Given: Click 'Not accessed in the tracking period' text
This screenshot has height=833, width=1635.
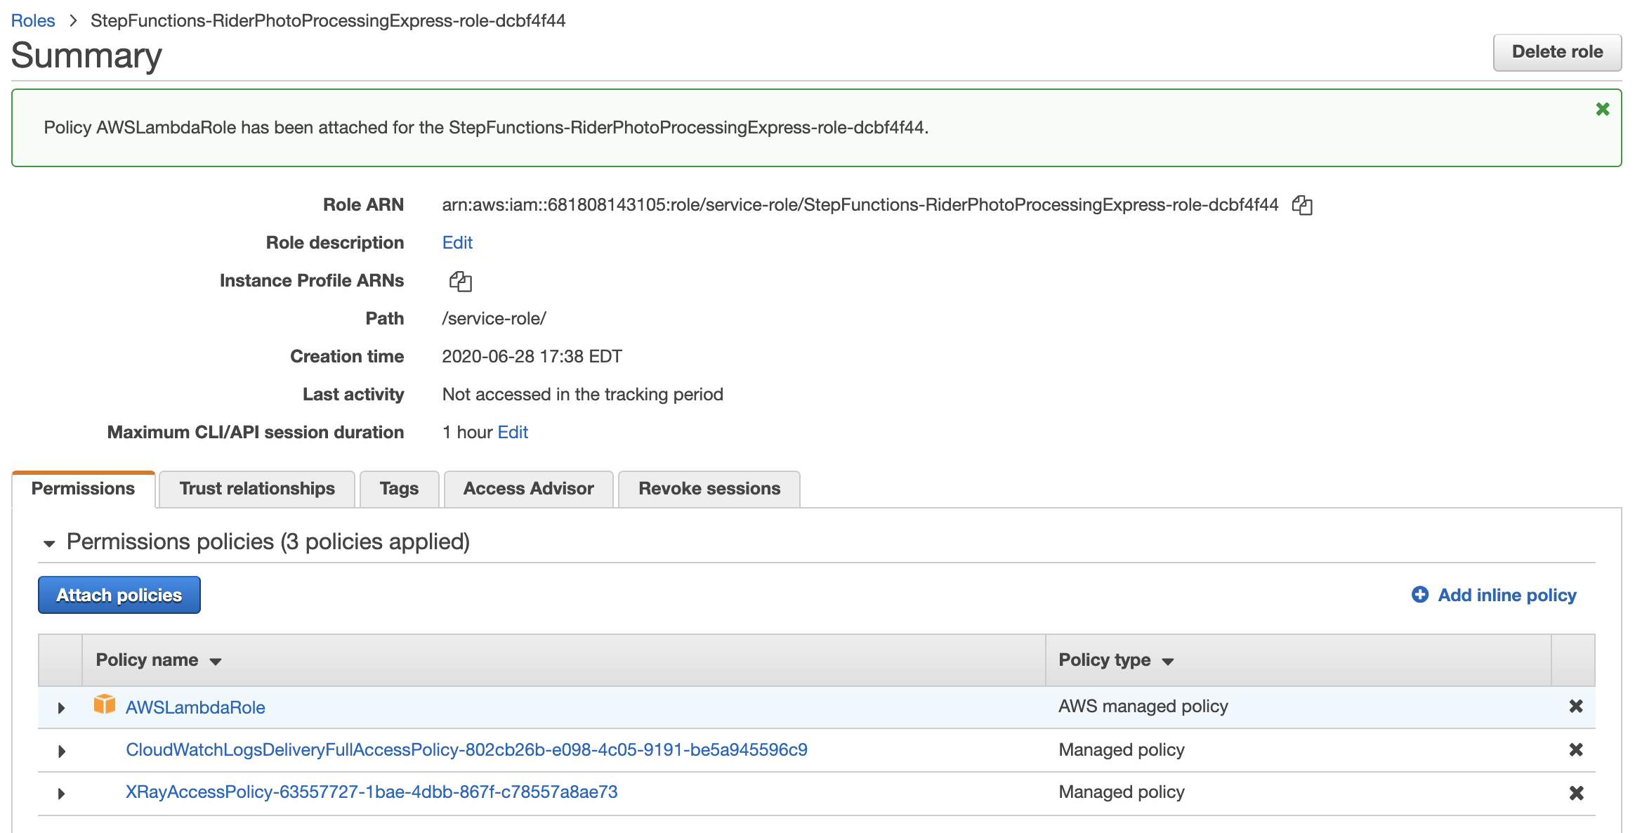Looking at the screenshot, I should [583, 394].
